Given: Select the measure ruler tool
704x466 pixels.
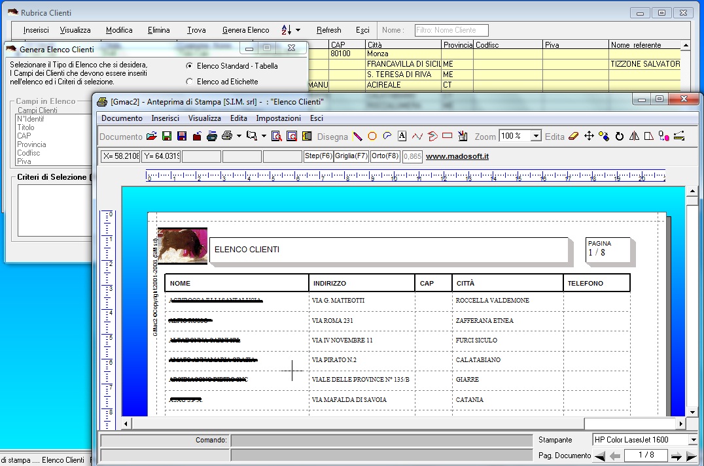Looking at the screenshot, I should (679, 137).
